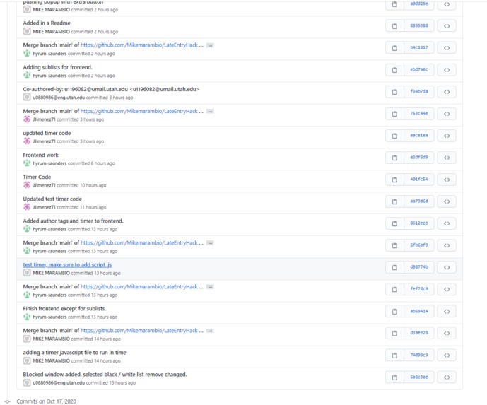Browse code at 'Updated test timer code' commit

pyautogui.click(x=447, y=201)
